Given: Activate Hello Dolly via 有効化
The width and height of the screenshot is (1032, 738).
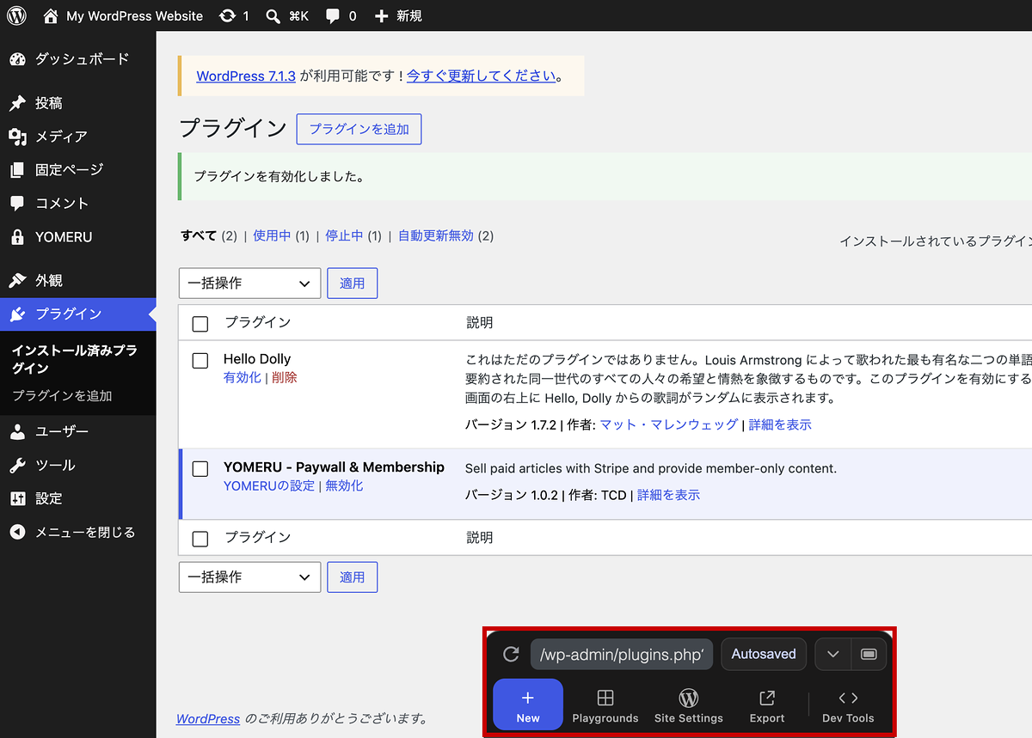Looking at the screenshot, I should tap(242, 377).
